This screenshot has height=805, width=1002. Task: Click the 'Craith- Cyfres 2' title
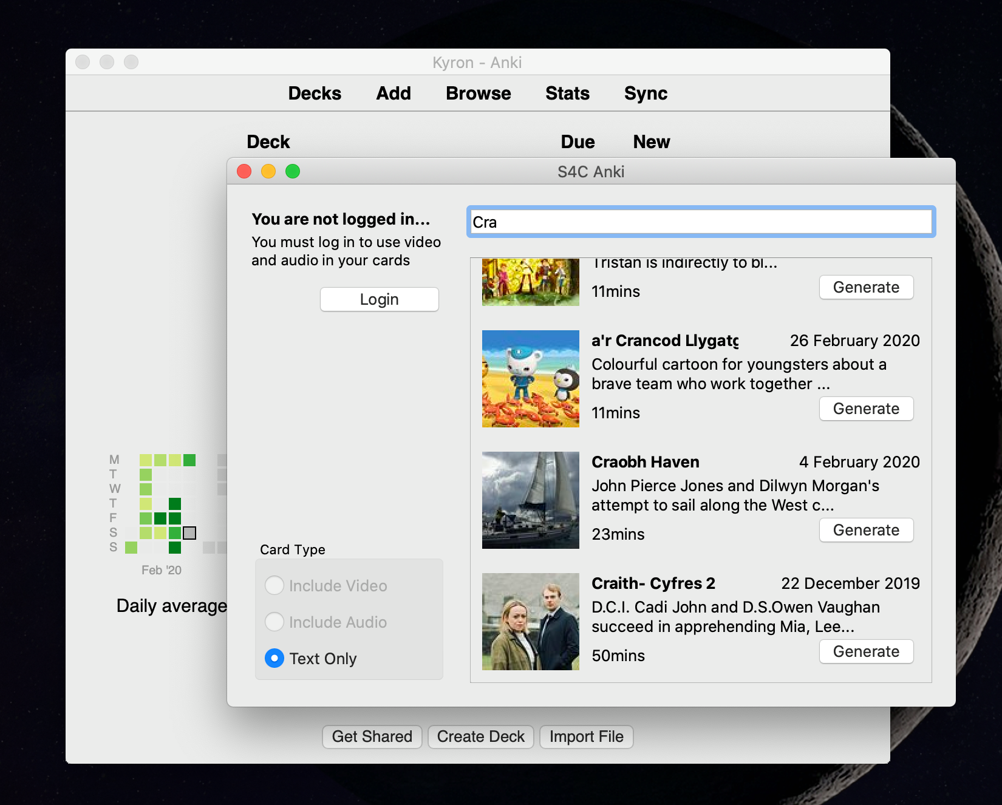tap(653, 583)
